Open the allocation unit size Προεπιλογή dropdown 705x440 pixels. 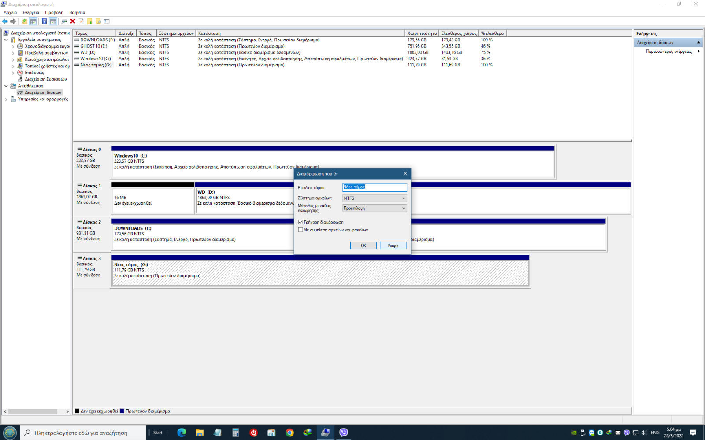tap(375, 208)
